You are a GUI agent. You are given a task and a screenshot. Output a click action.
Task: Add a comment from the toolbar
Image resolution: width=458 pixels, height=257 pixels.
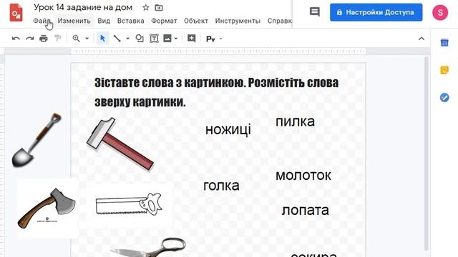tap(192, 39)
